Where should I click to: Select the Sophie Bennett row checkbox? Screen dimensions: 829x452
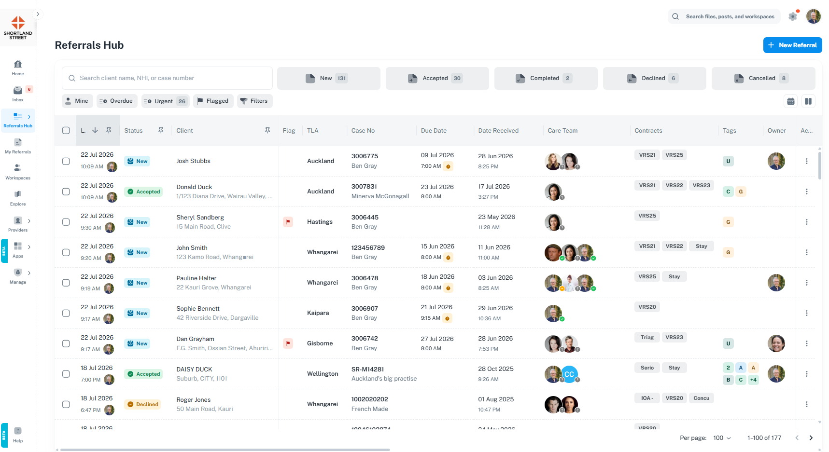click(66, 313)
